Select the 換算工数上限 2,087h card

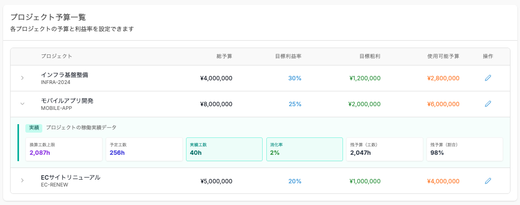tap(64, 150)
